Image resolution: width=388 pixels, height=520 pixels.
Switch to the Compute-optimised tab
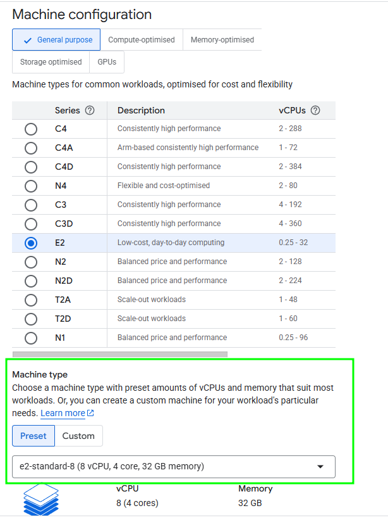click(x=142, y=40)
